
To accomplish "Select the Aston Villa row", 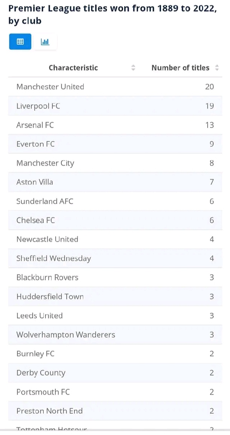I will (115, 182).
